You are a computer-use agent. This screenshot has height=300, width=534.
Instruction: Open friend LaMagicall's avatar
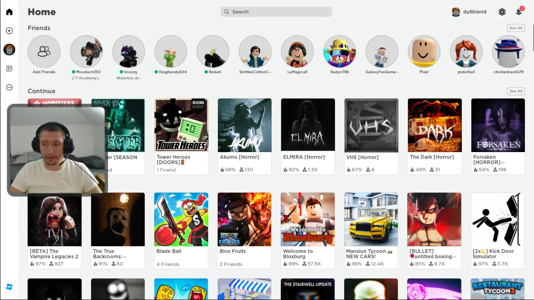click(x=297, y=51)
